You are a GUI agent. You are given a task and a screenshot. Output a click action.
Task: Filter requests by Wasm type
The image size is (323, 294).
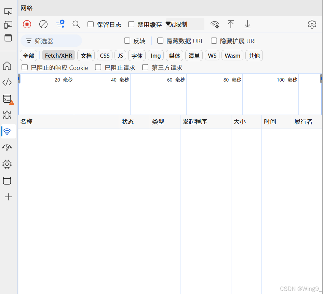click(x=232, y=56)
